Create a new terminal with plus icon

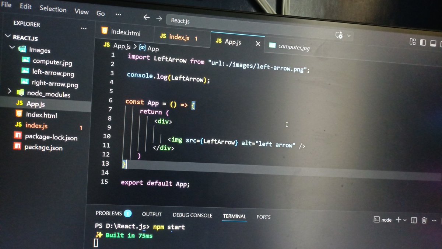click(x=398, y=220)
